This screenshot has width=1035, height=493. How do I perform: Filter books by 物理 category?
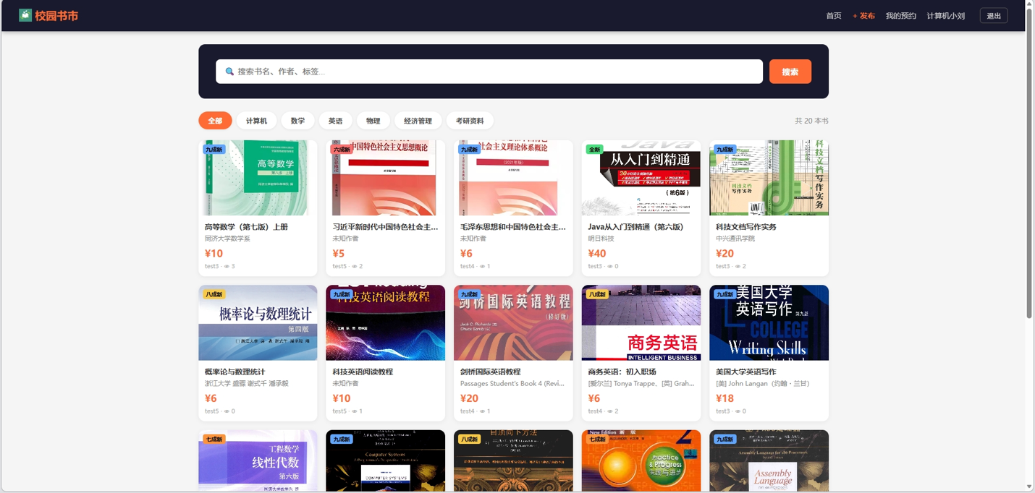coord(373,121)
